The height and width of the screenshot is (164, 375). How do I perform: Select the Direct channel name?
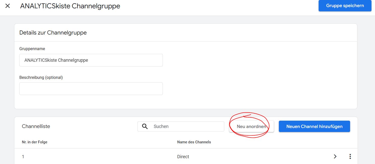click(183, 157)
